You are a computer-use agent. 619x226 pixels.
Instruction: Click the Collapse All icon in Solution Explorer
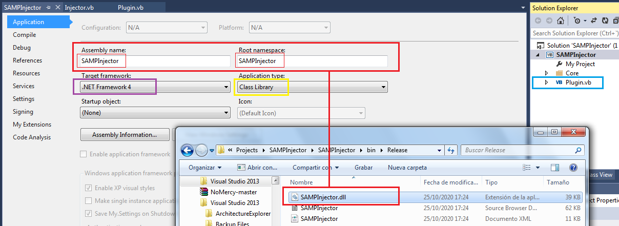615,21
